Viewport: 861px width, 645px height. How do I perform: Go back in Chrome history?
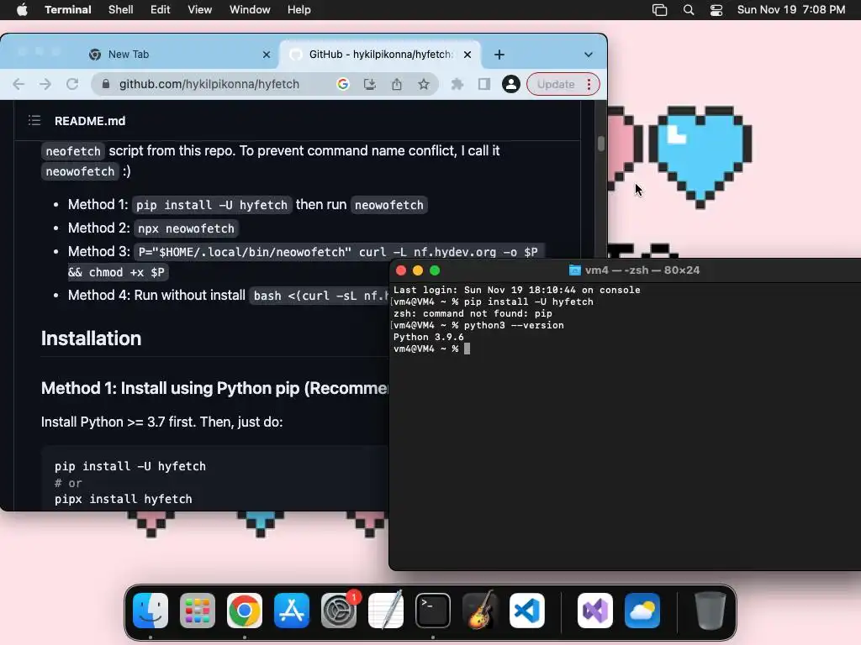(x=18, y=84)
